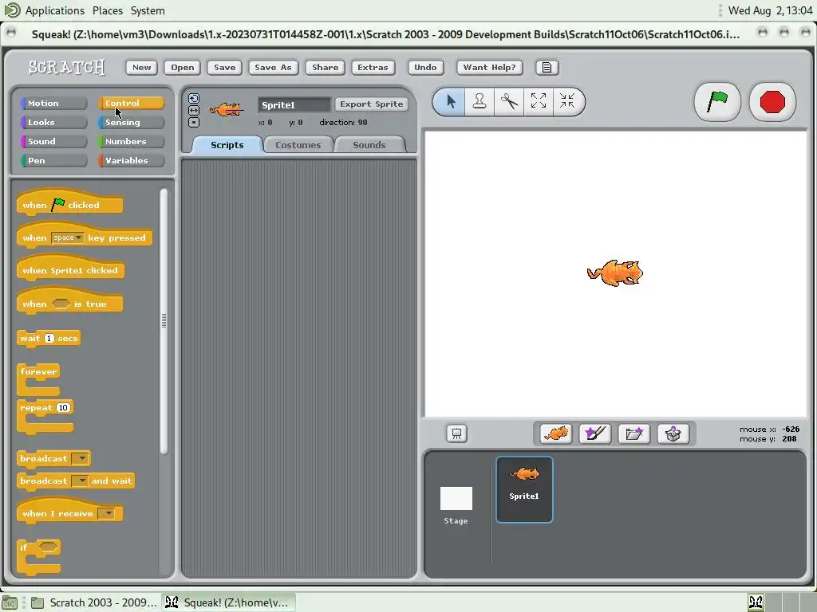Viewport: 817px width, 612px height.
Task: Select the scissors delete tool
Action: tap(509, 101)
